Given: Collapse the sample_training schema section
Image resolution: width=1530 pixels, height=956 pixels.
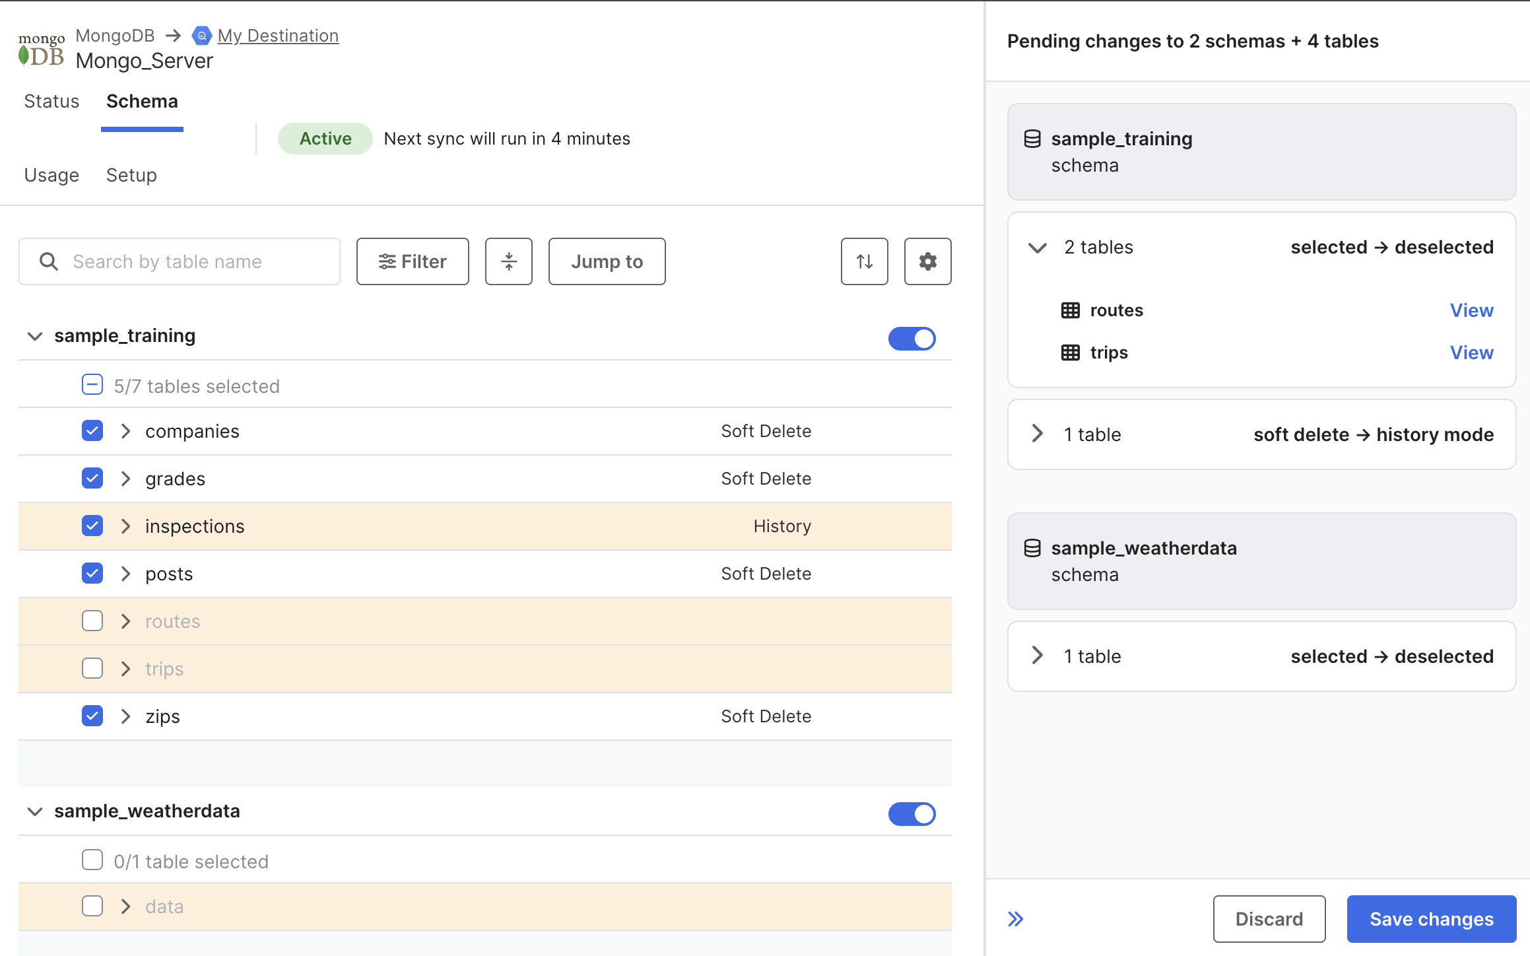Looking at the screenshot, I should point(34,336).
